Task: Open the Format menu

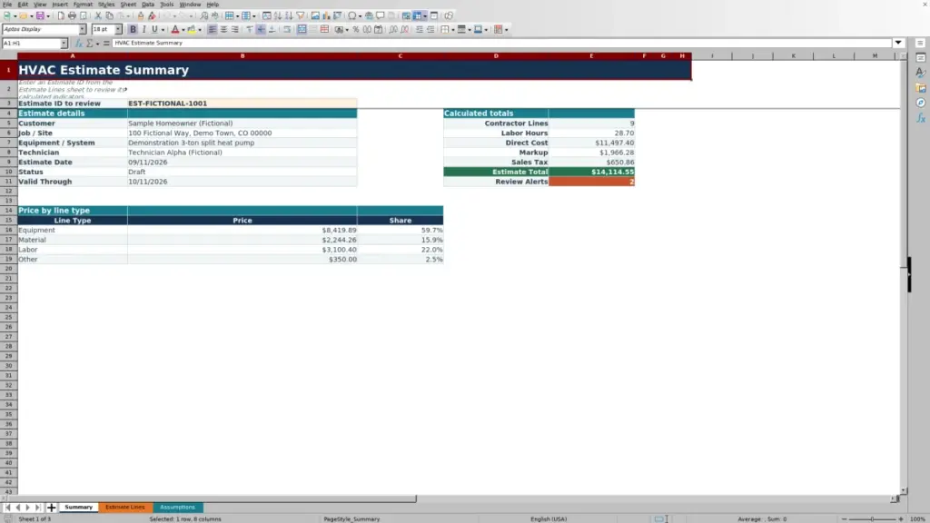Action: pyautogui.click(x=83, y=5)
